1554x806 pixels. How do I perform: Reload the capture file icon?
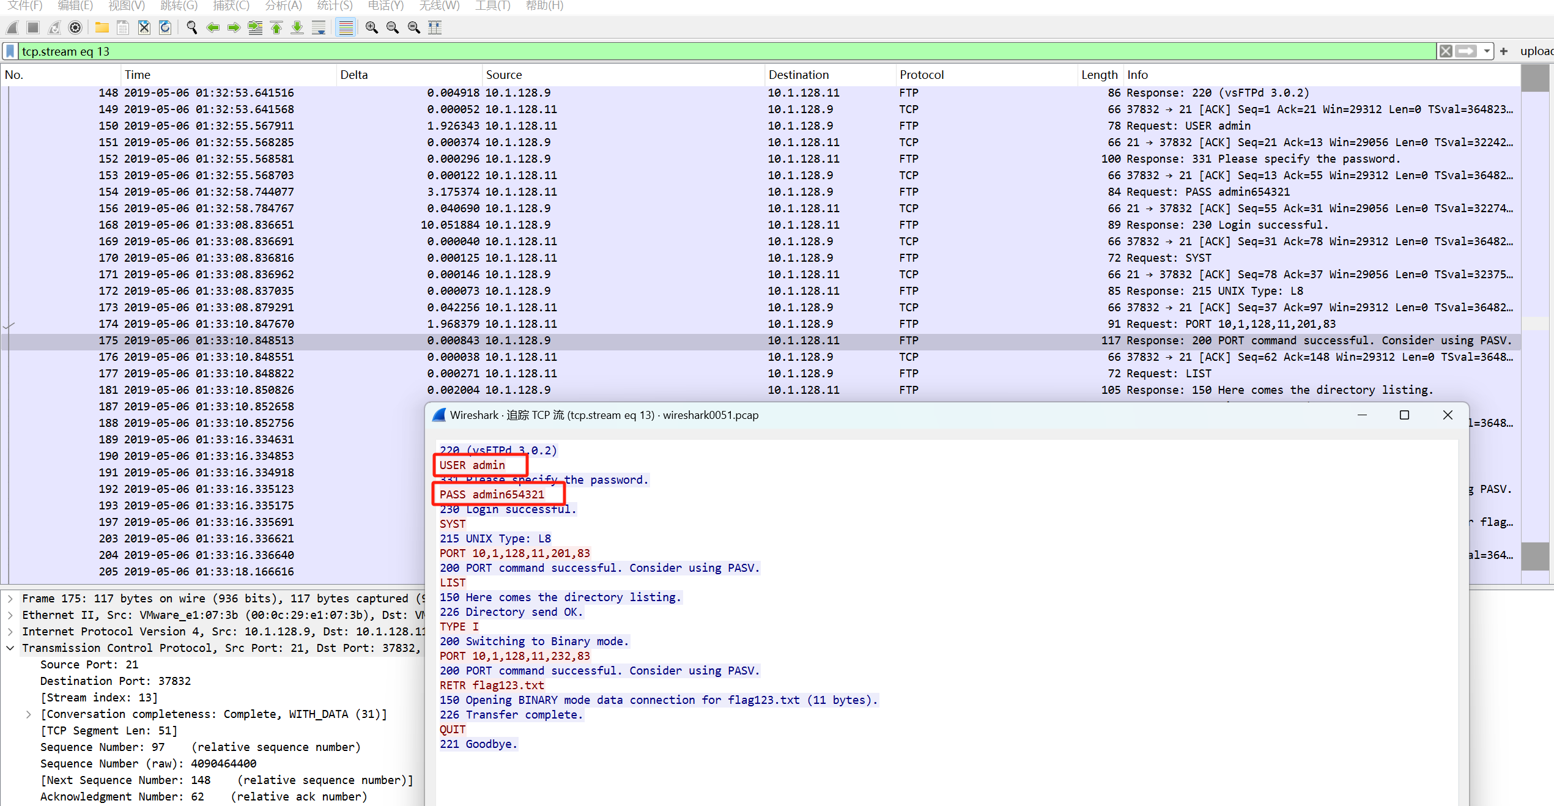coord(165,28)
